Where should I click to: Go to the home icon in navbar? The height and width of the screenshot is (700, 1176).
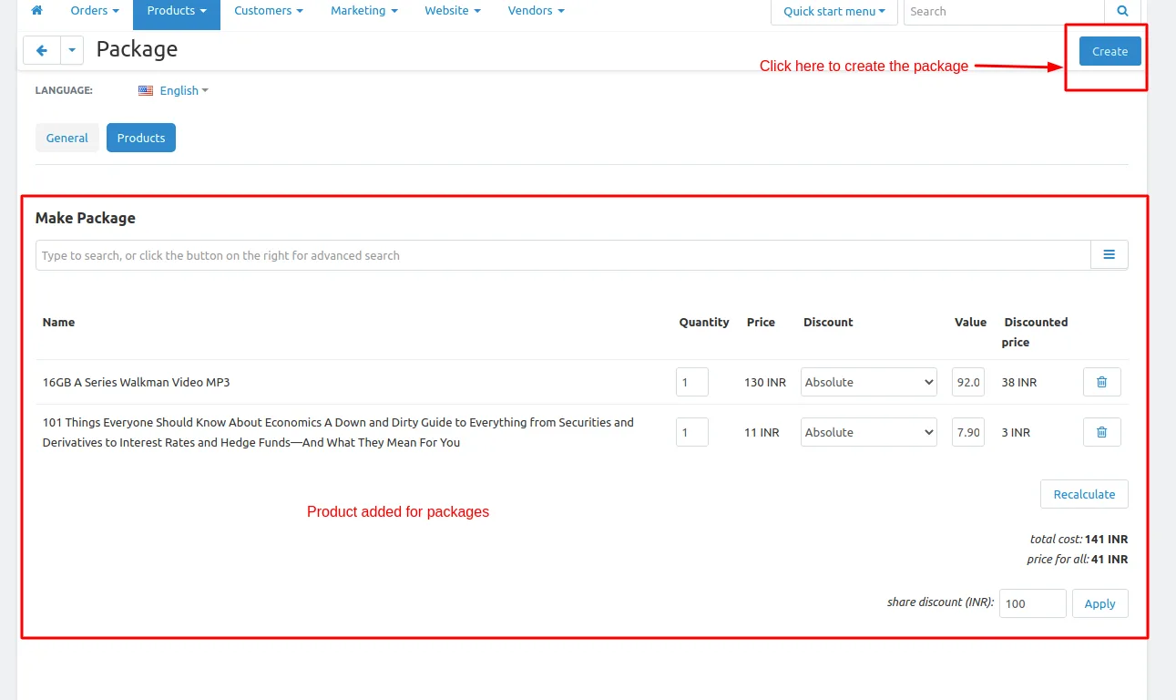(37, 11)
